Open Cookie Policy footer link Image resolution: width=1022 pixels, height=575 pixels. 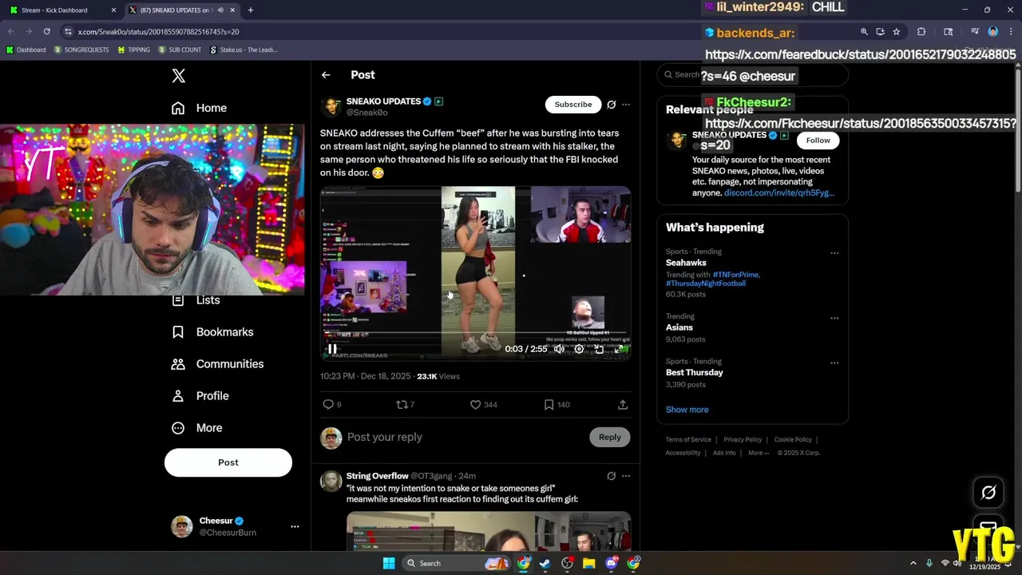click(793, 440)
